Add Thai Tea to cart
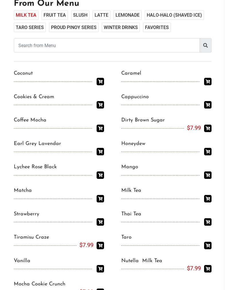Screen dimensions: 225x290 (208, 222)
